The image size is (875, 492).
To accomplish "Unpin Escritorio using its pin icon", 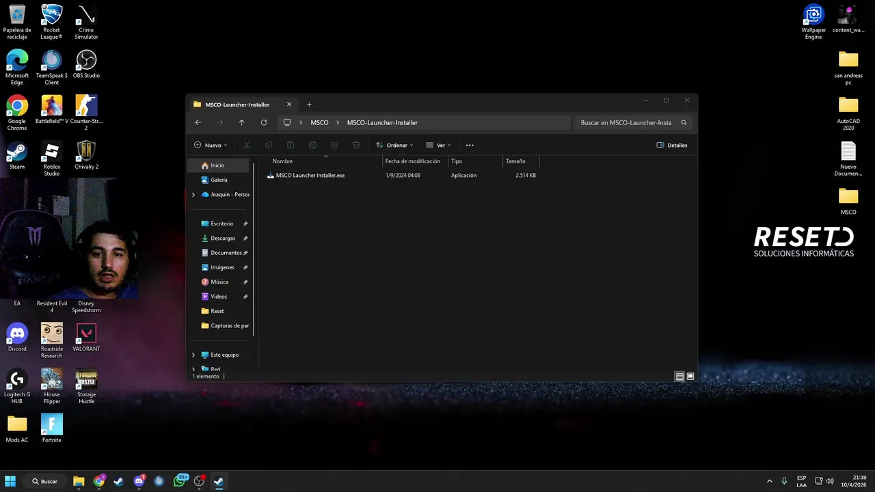I will 245,223.
